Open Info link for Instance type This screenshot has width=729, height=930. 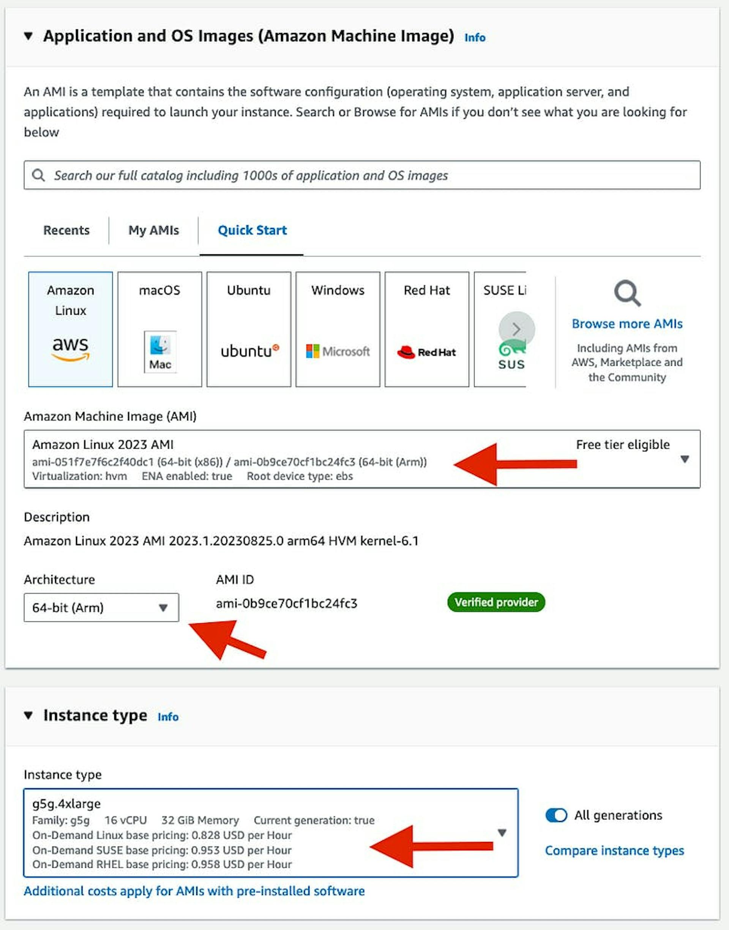[x=168, y=717]
